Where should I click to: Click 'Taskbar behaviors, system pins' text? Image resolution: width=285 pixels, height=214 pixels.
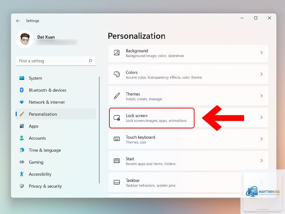(150, 185)
